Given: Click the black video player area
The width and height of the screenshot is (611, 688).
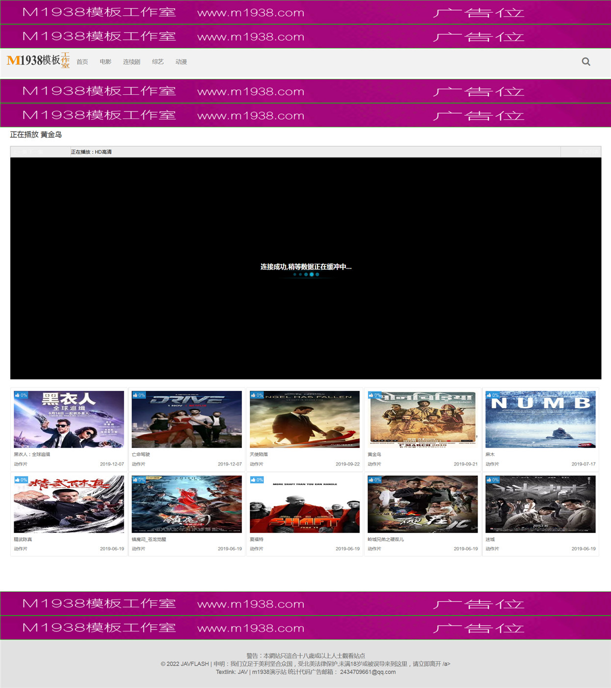Looking at the screenshot, I should click(x=306, y=268).
